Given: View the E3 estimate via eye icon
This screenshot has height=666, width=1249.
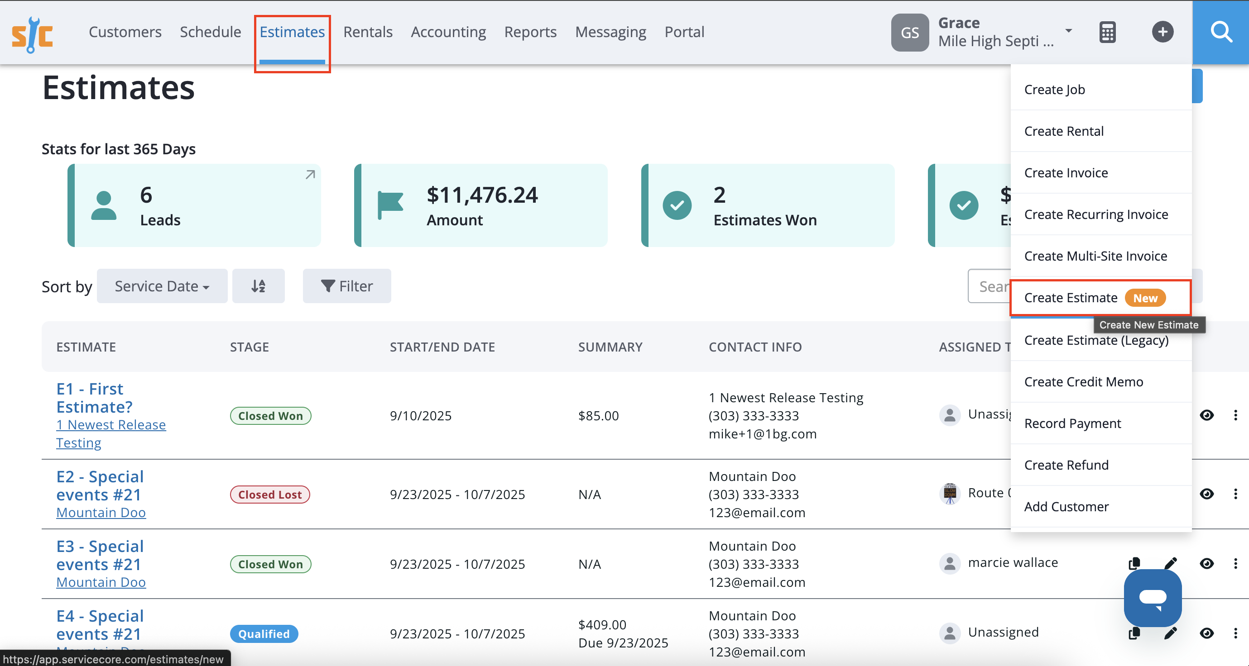Looking at the screenshot, I should [x=1206, y=563].
